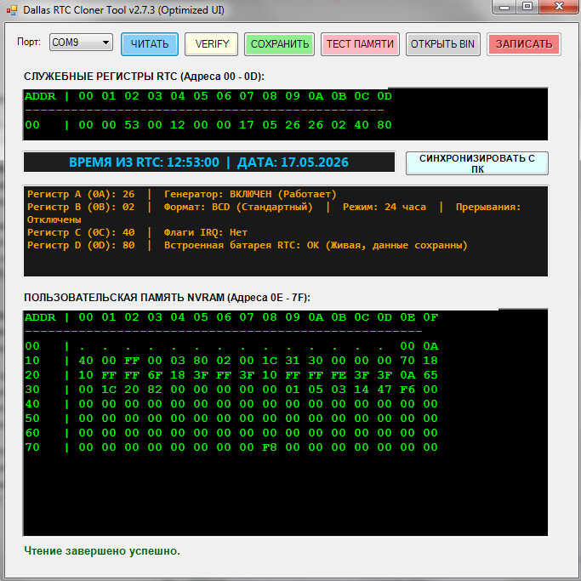Minimize the Dallas RTC Cloner Tool window

pos(504,7)
